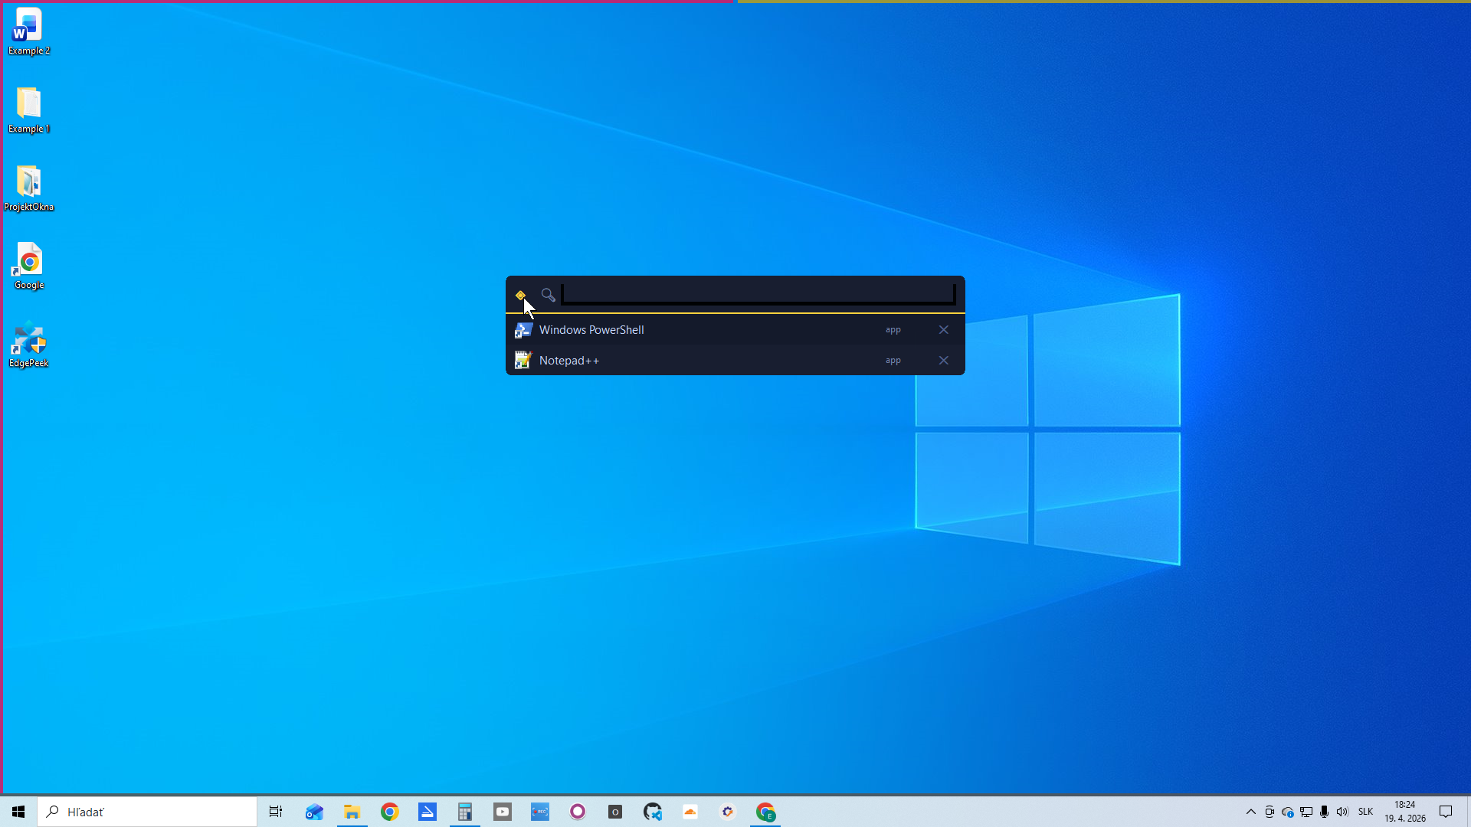The width and height of the screenshot is (1471, 827).
Task: Open the volume control tray icon
Action: (1342, 812)
